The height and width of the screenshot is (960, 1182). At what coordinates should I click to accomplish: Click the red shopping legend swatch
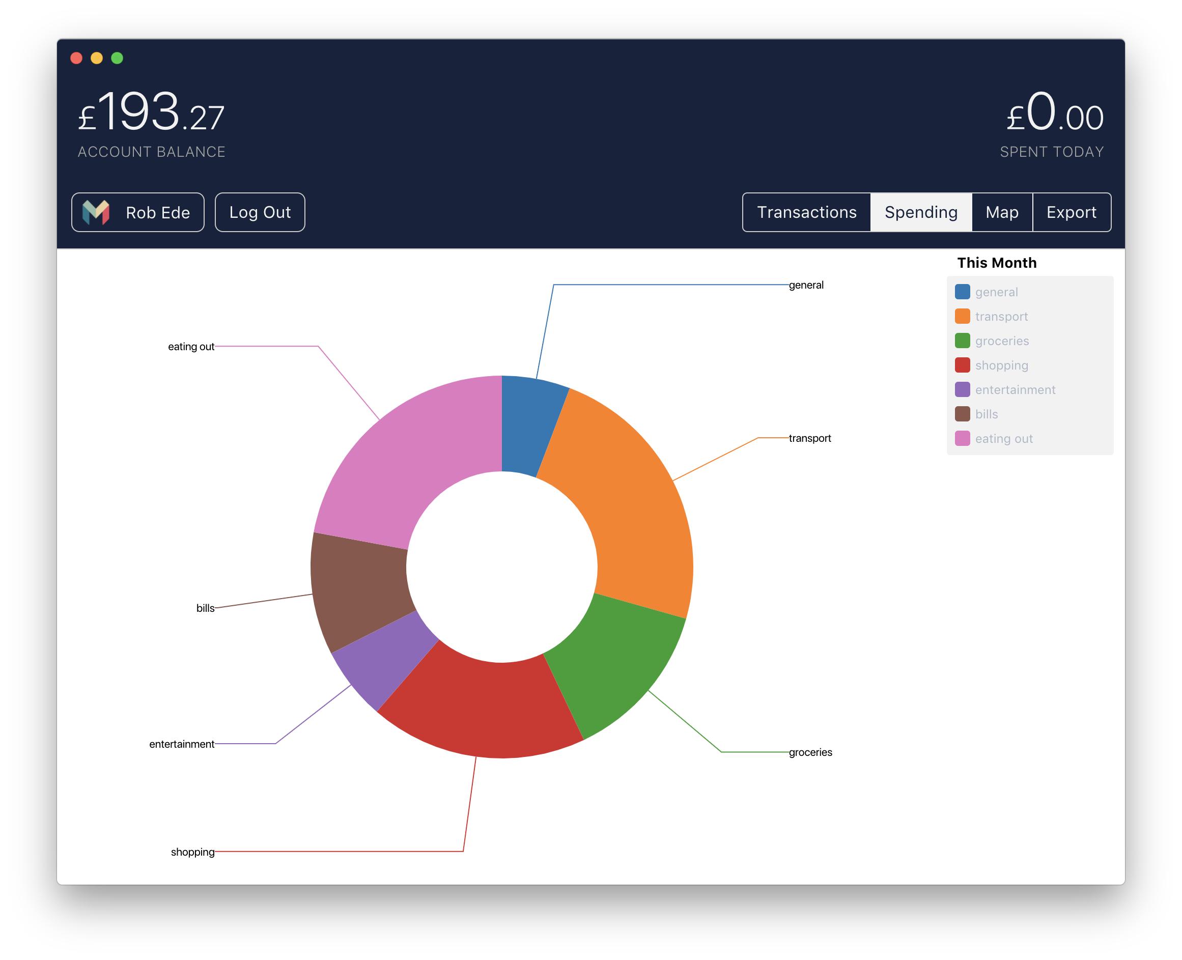tap(962, 365)
